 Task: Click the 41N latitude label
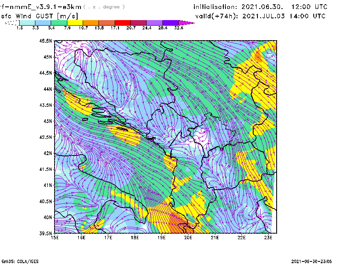(x=48, y=185)
